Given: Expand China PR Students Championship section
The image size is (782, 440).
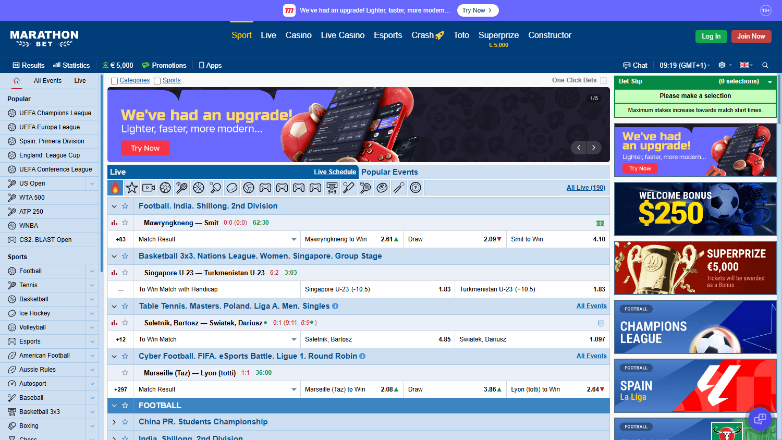Looking at the screenshot, I should click(x=114, y=422).
